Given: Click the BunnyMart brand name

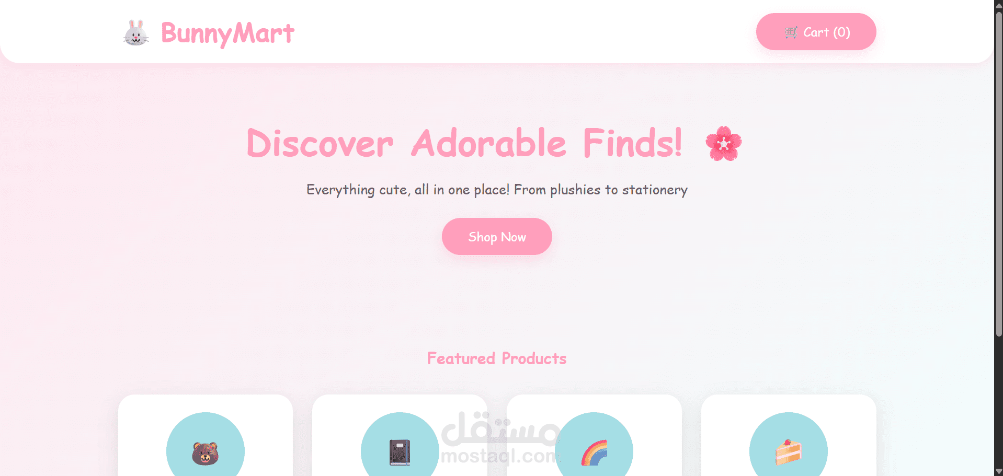Looking at the screenshot, I should pyautogui.click(x=227, y=33).
